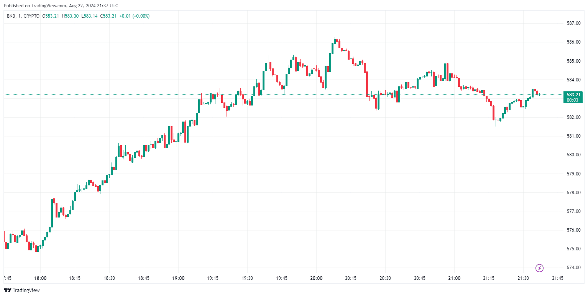Click the 18:00 time axis label
Image resolution: width=588 pixels, height=297 pixels.
[x=41, y=278]
